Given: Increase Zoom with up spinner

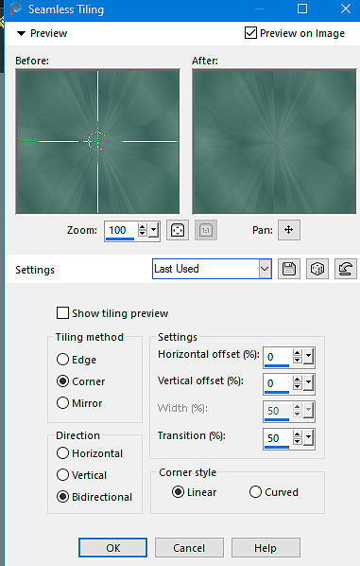Looking at the screenshot, I should 143,227.
